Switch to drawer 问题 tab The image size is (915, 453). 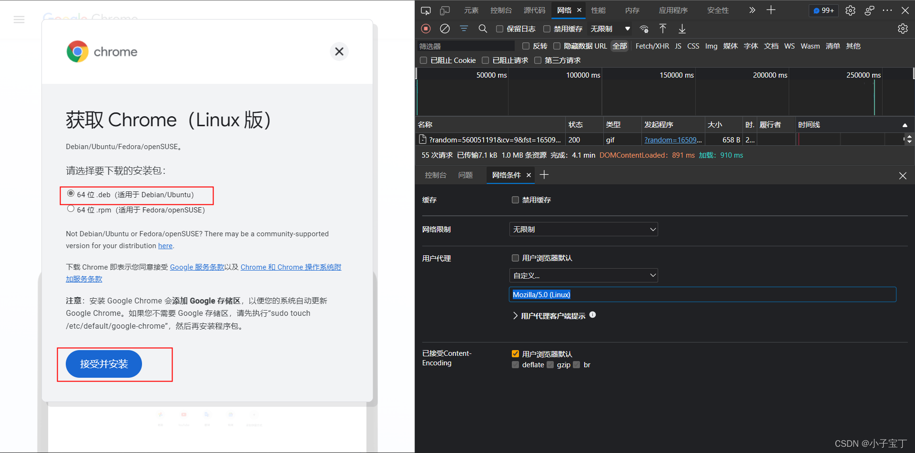[466, 175]
